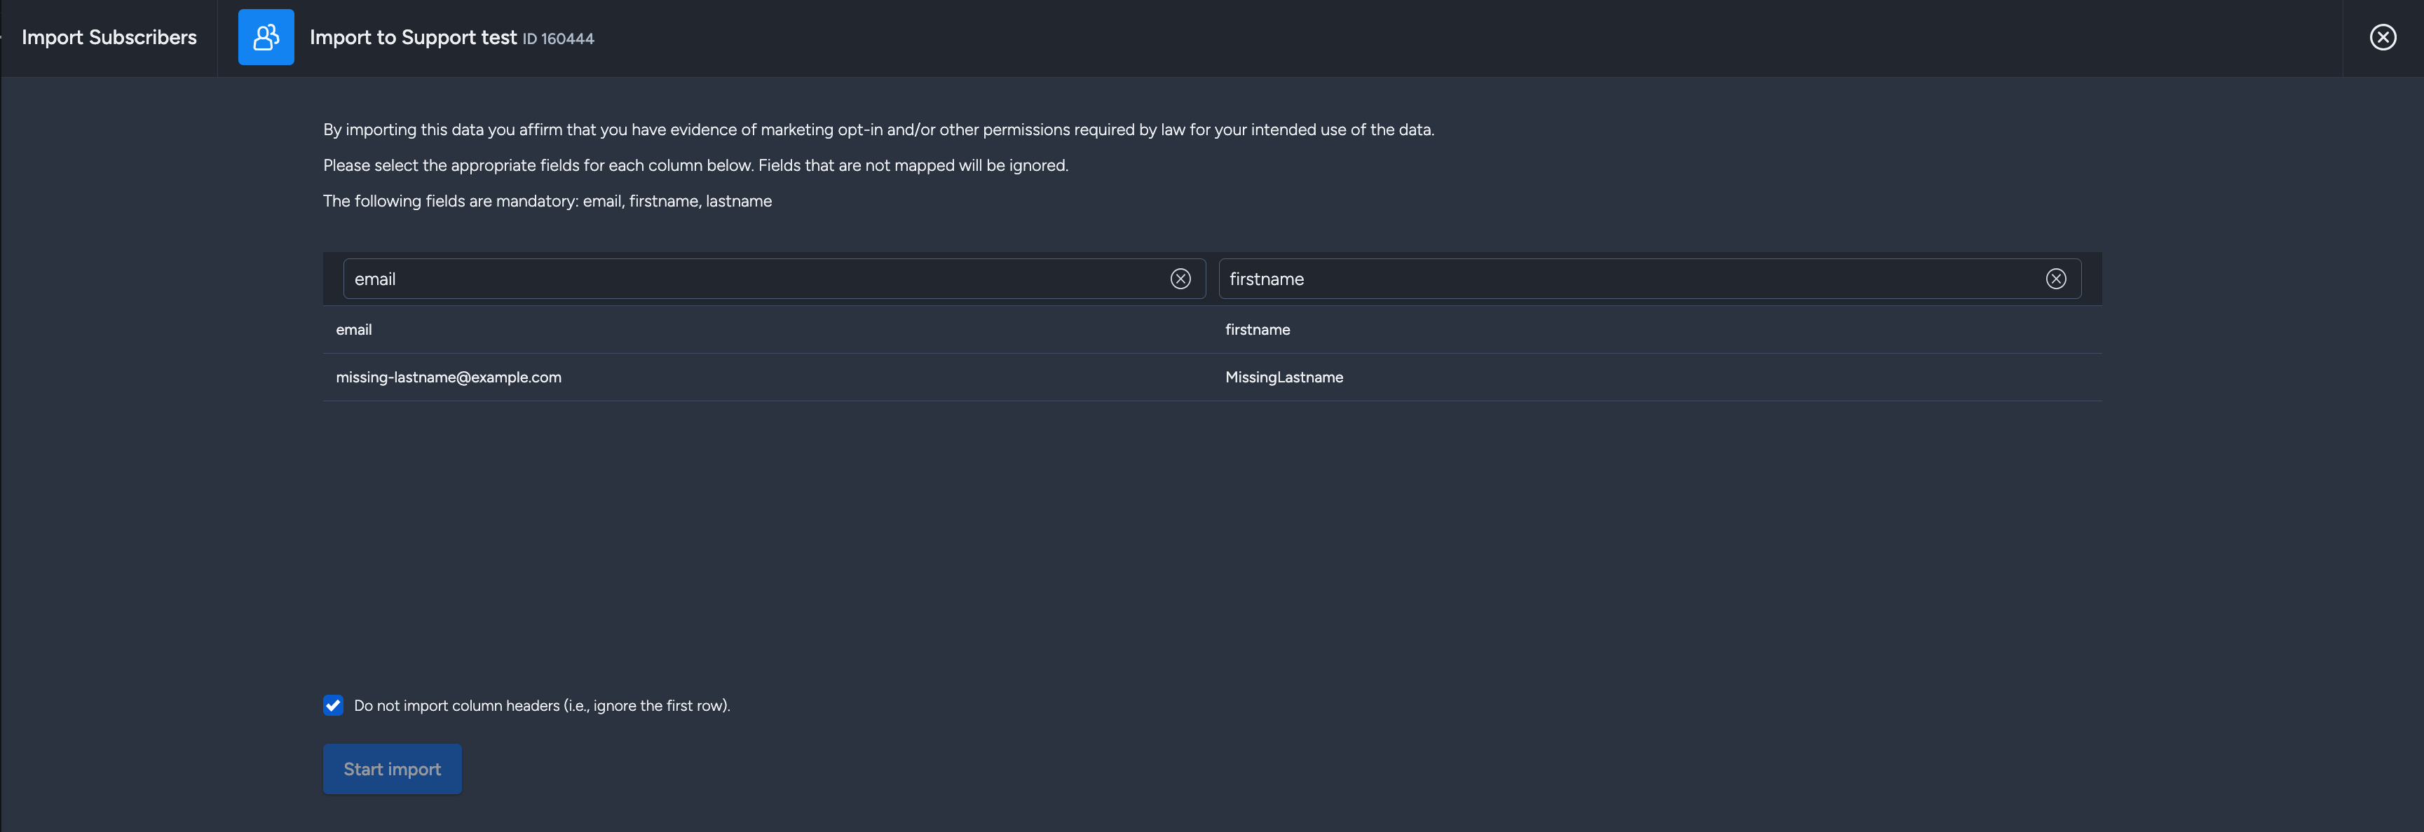Click the firstname header row cell
Screen dimensions: 2424x832
coord(1257,329)
